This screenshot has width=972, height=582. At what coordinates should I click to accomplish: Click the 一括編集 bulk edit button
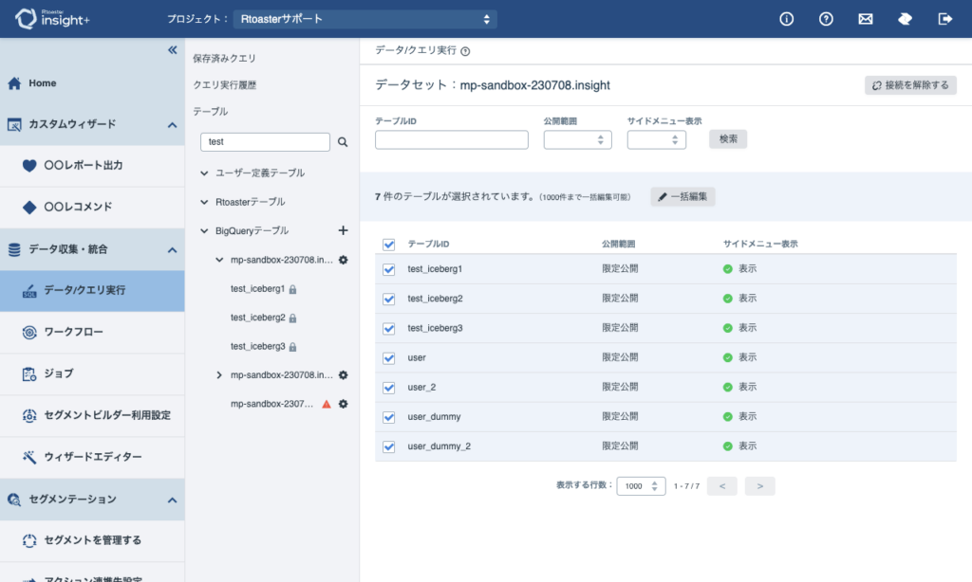click(x=682, y=197)
